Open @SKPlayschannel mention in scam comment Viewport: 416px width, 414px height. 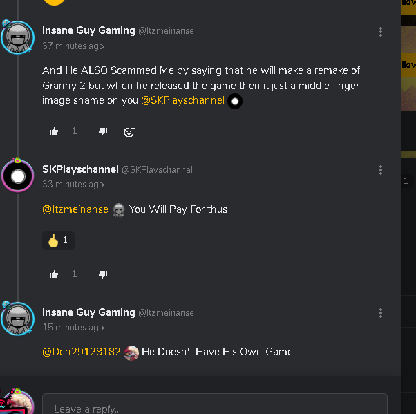tap(182, 100)
